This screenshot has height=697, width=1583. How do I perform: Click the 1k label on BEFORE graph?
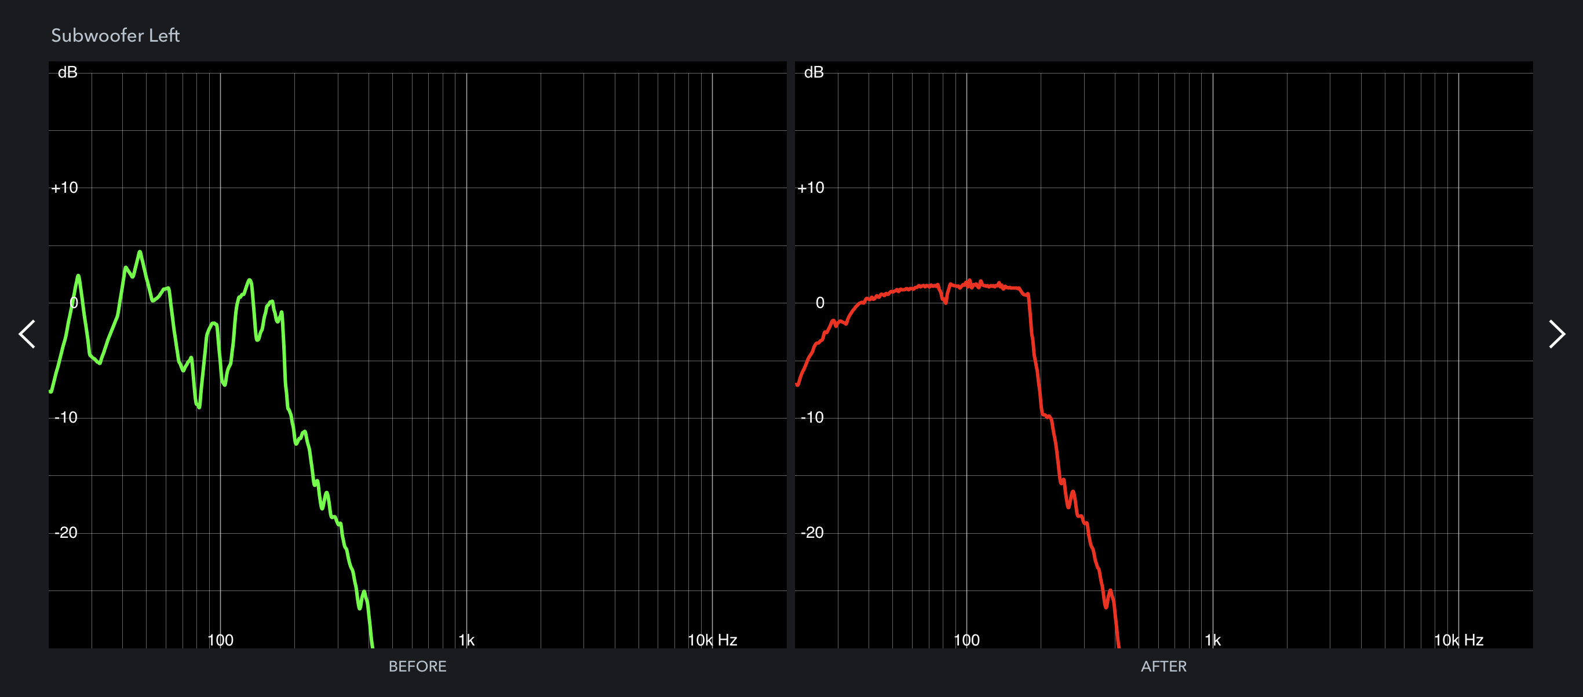[466, 640]
